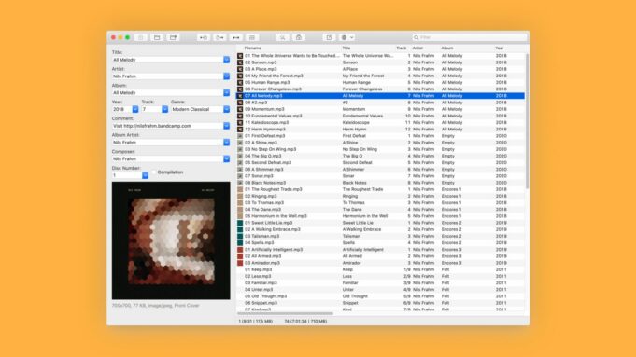636x357 pixels.
Task: Click the Composer input field
Action: tap(167, 159)
